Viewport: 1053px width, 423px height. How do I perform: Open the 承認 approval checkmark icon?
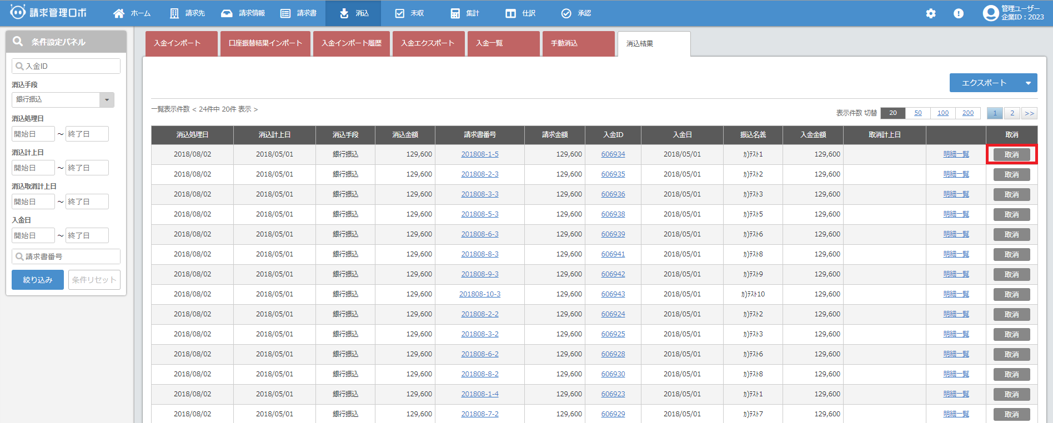(566, 13)
